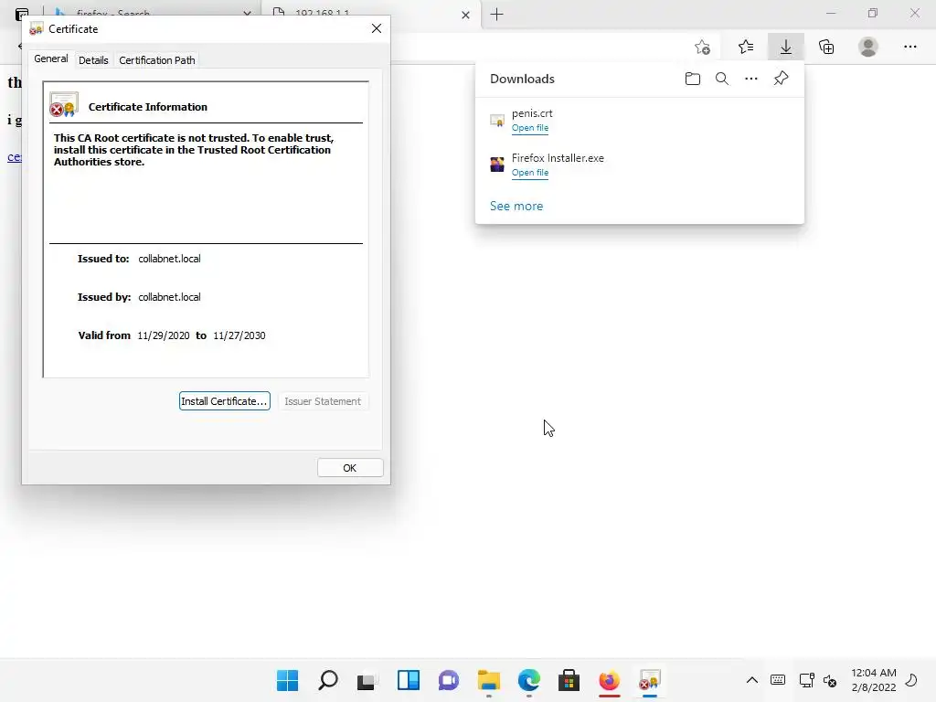
Task: Click the Certificate Information heading
Action: click(x=148, y=107)
